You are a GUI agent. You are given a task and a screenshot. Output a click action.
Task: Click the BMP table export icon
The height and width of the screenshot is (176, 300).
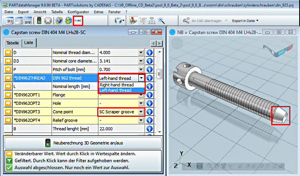pos(28,21)
